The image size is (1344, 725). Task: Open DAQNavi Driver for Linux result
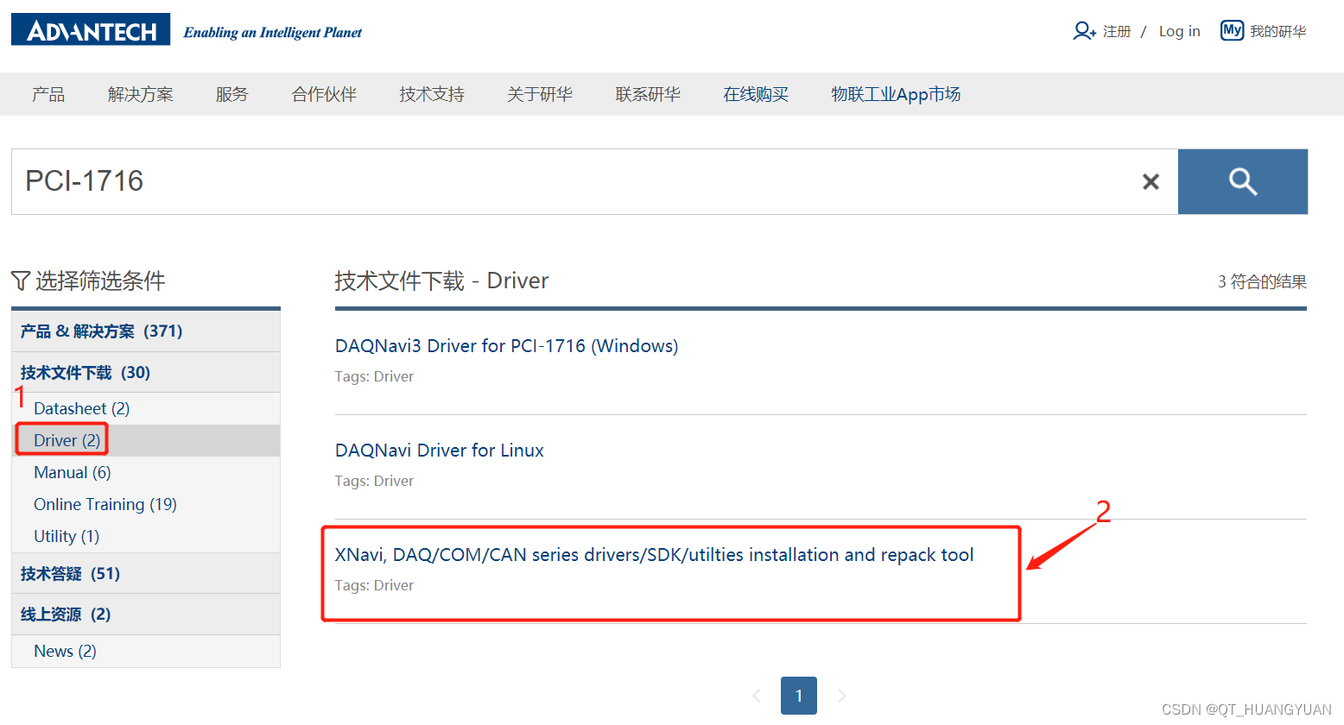(x=440, y=451)
